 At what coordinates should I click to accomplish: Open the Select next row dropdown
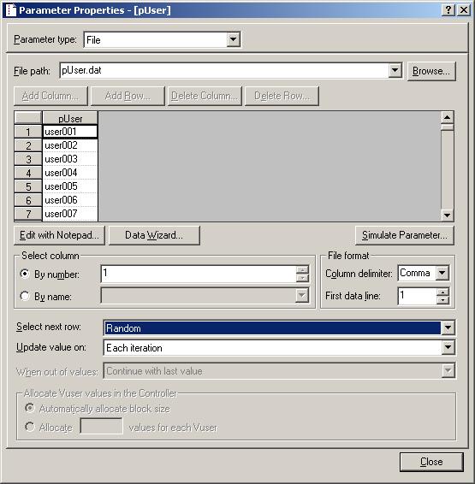(x=448, y=328)
